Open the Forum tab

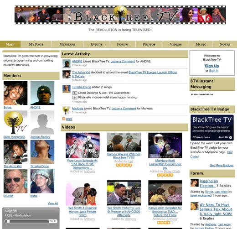coord(123,44)
